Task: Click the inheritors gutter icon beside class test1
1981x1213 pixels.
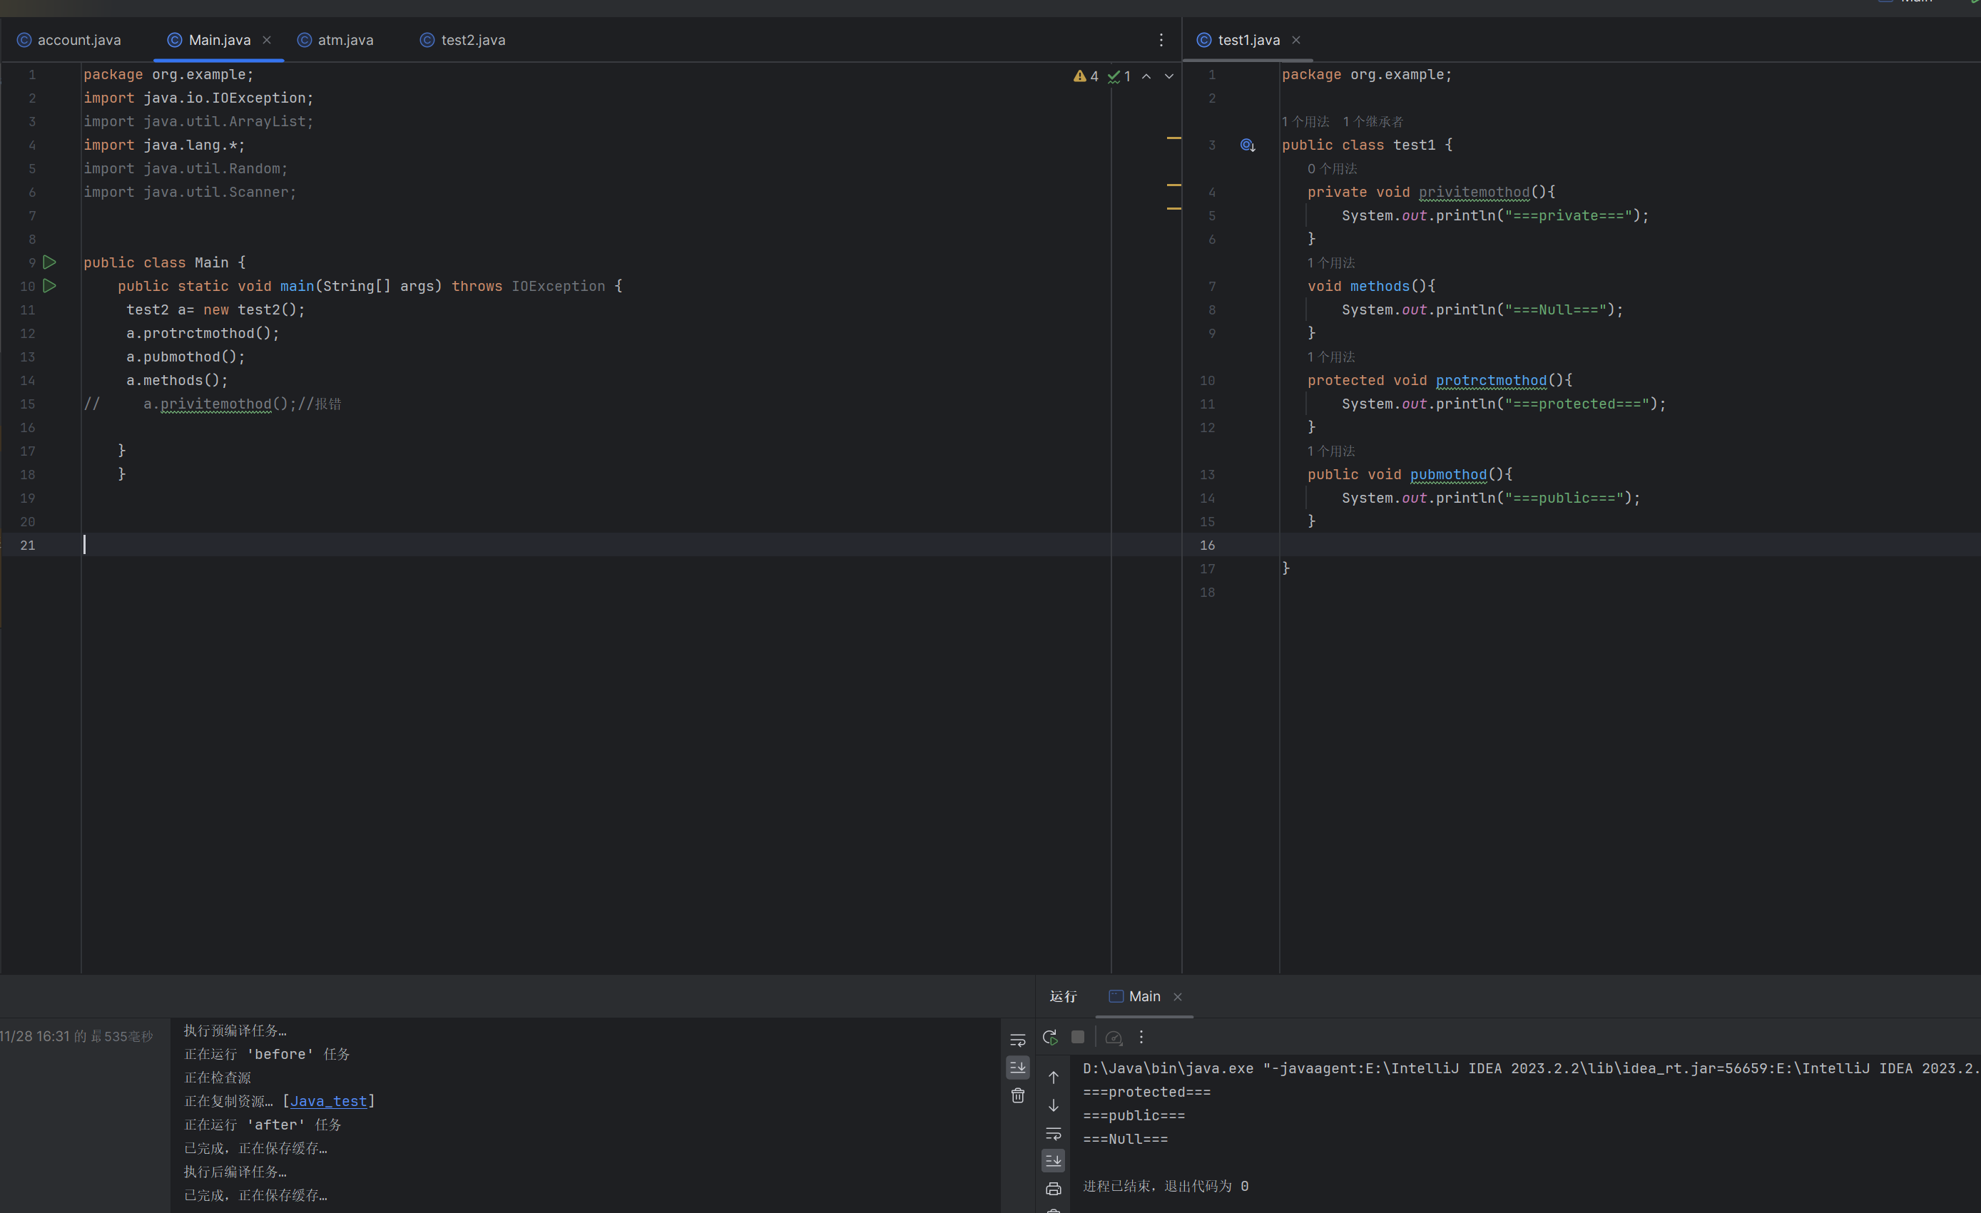Action: tap(1248, 145)
